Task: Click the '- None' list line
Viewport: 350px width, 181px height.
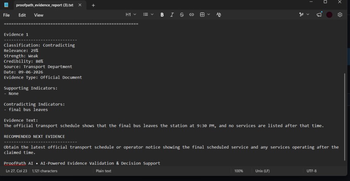Action: tap(11, 94)
